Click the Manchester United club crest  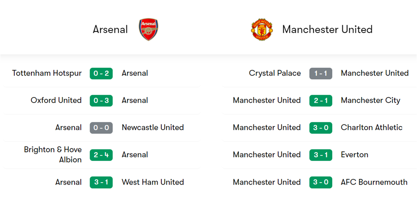(262, 29)
